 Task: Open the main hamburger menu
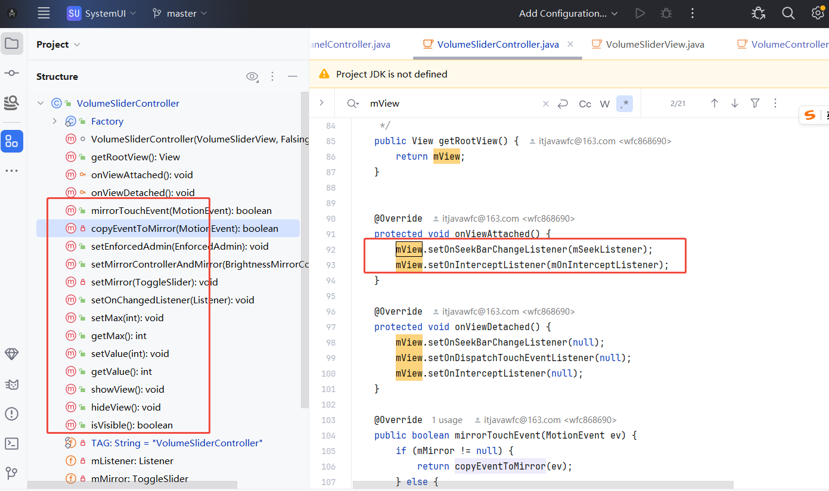44,13
